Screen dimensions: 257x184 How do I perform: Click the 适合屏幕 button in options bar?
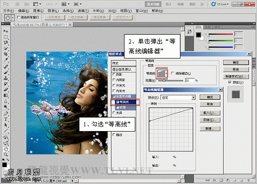[x=77, y=17]
